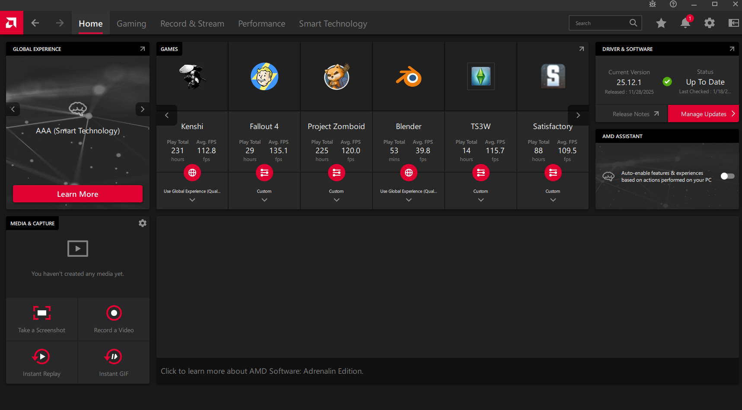Open the Smart Technology tab
The image size is (742, 410).
tap(333, 24)
